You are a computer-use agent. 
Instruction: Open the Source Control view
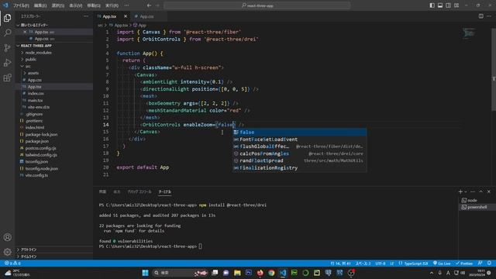tap(7, 48)
